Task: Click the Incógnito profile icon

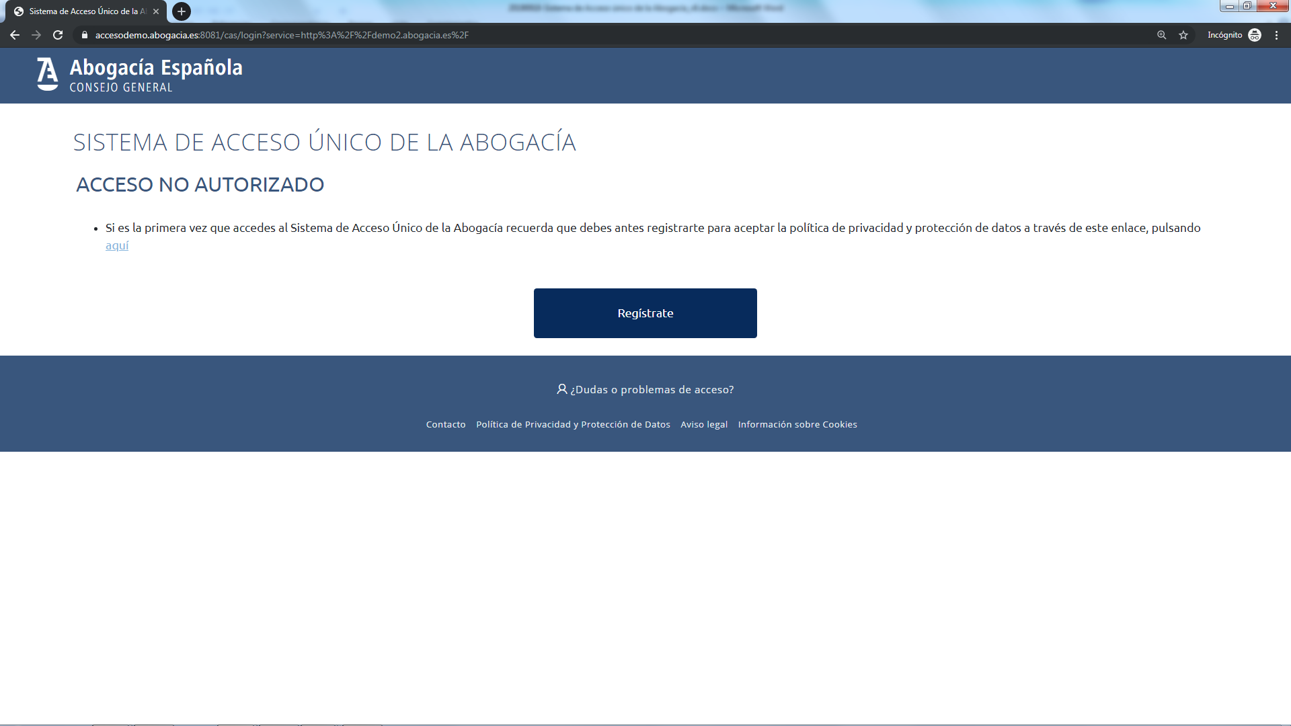Action: [1255, 35]
